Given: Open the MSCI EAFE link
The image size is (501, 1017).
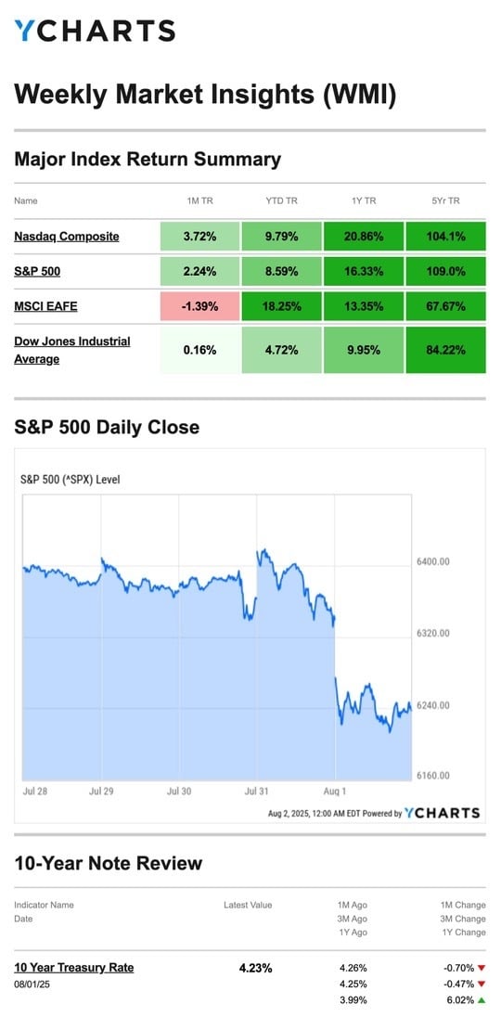Looking at the screenshot, I should [45, 306].
